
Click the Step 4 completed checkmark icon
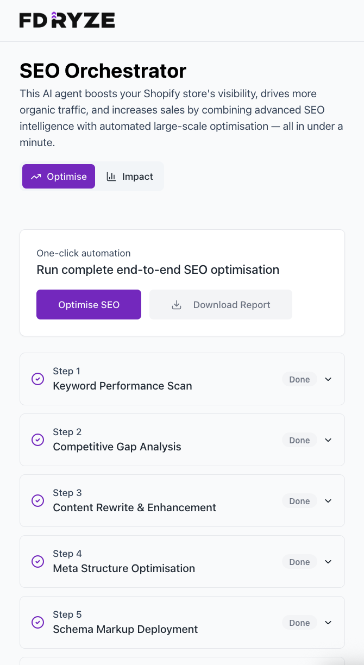click(x=37, y=562)
